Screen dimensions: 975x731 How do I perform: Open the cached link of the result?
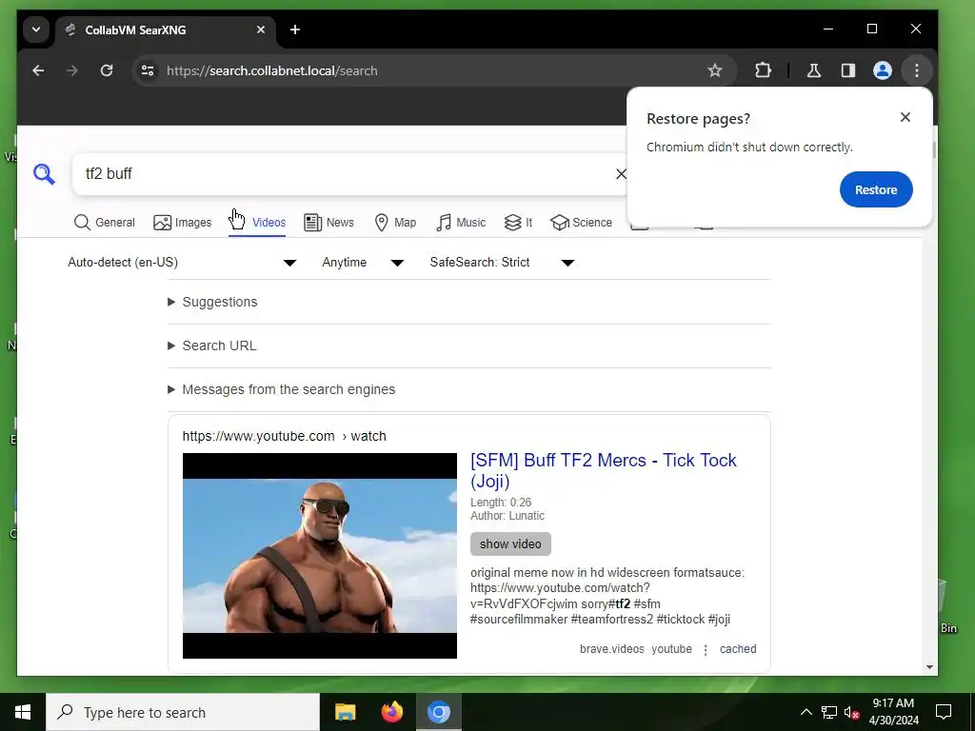pyautogui.click(x=738, y=649)
